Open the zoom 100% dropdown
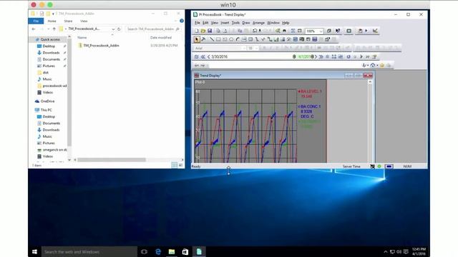The width and height of the screenshot is (458, 257). [x=321, y=31]
